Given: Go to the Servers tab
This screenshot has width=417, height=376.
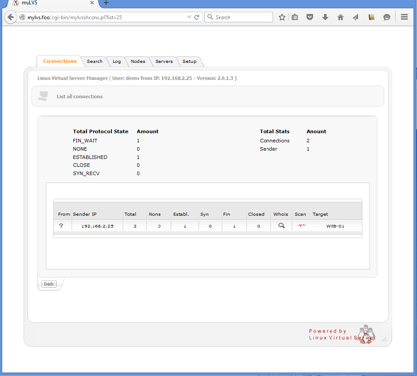Looking at the screenshot, I should point(164,62).
